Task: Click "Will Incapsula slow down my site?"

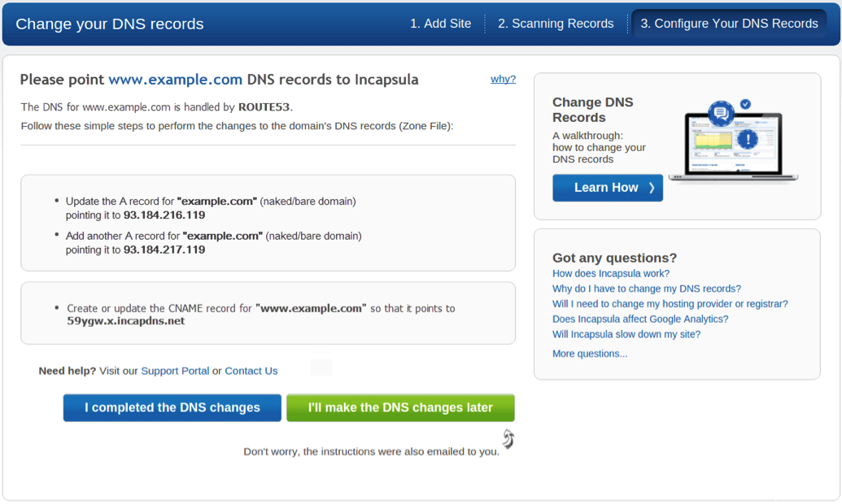Action: (626, 334)
